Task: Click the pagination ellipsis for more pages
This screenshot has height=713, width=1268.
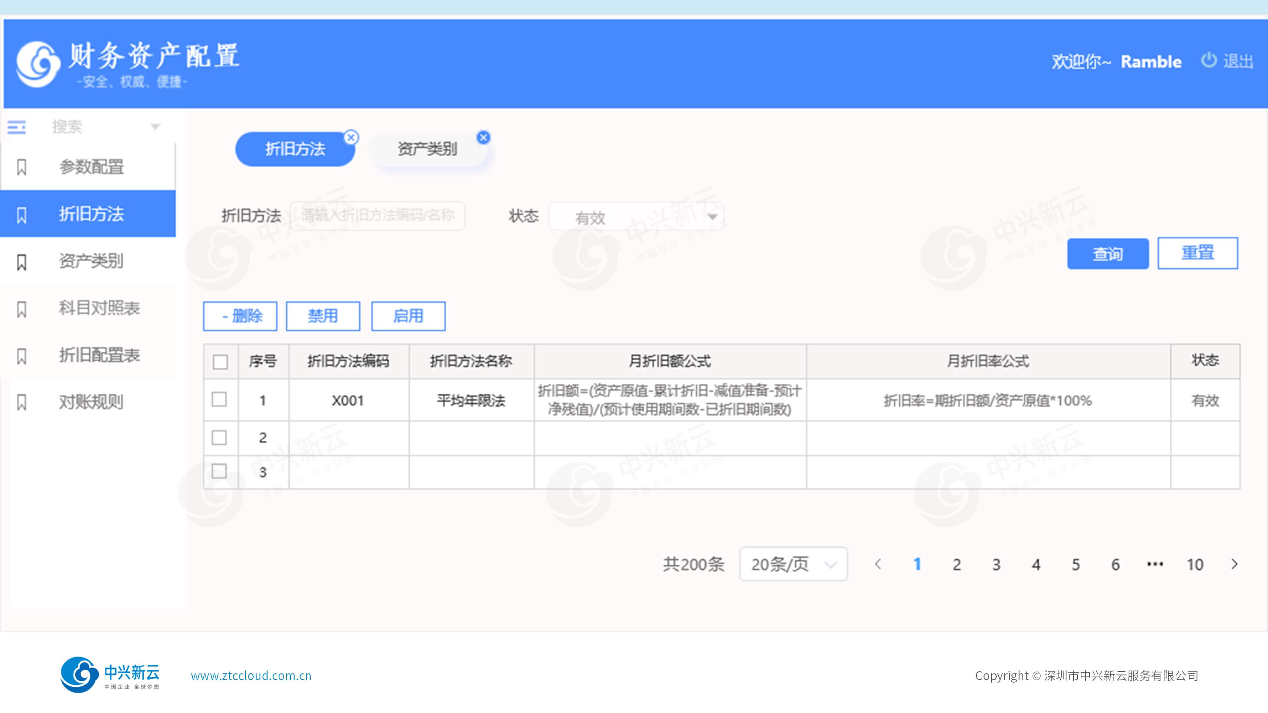Action: (x=1155, y=564)
